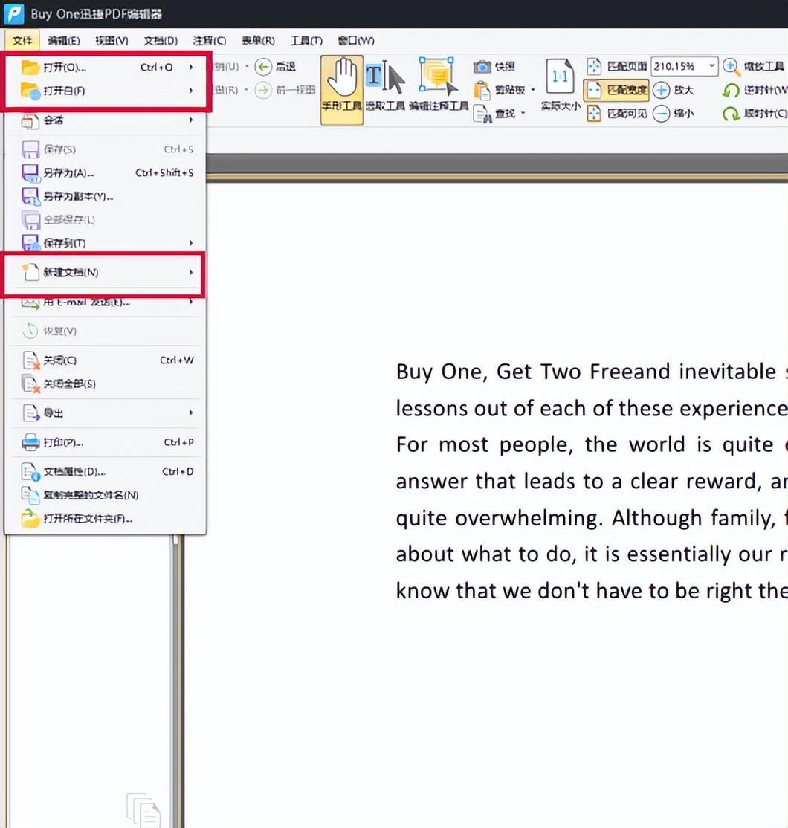Open the 编辑(E) menu

click(x=63, y=41)
